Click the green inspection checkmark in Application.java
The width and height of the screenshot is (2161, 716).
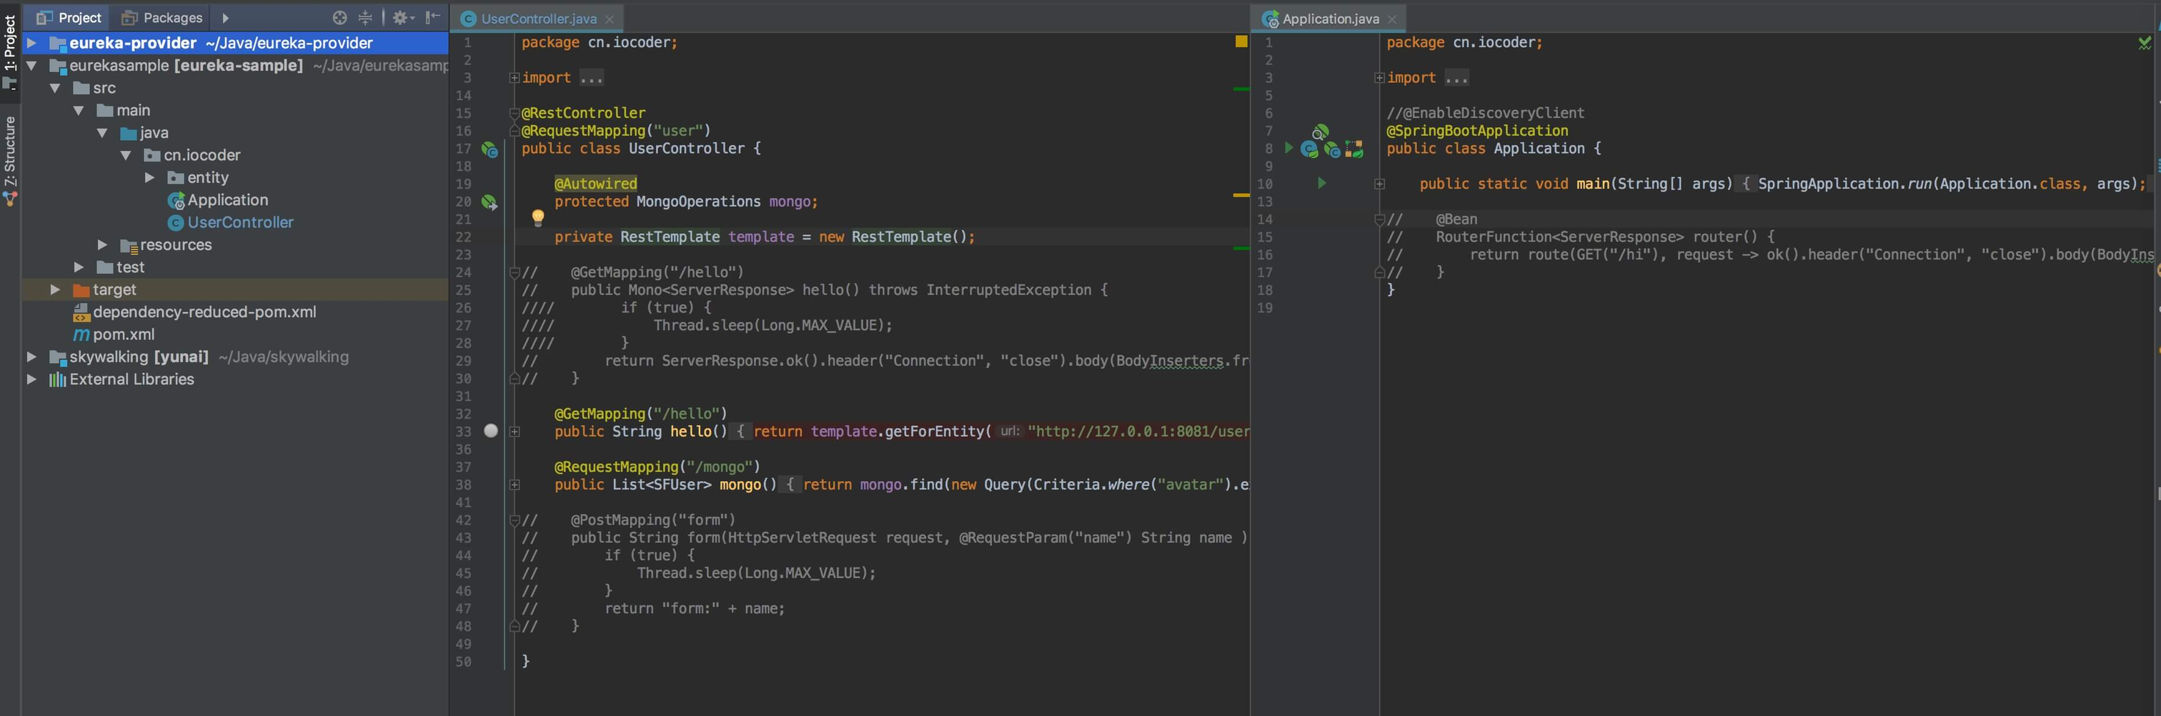pos(2145,43)
